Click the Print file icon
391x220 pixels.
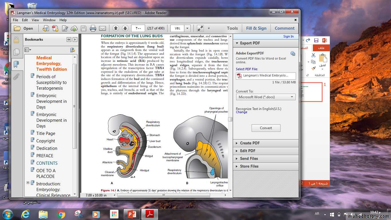click(93, 28)
